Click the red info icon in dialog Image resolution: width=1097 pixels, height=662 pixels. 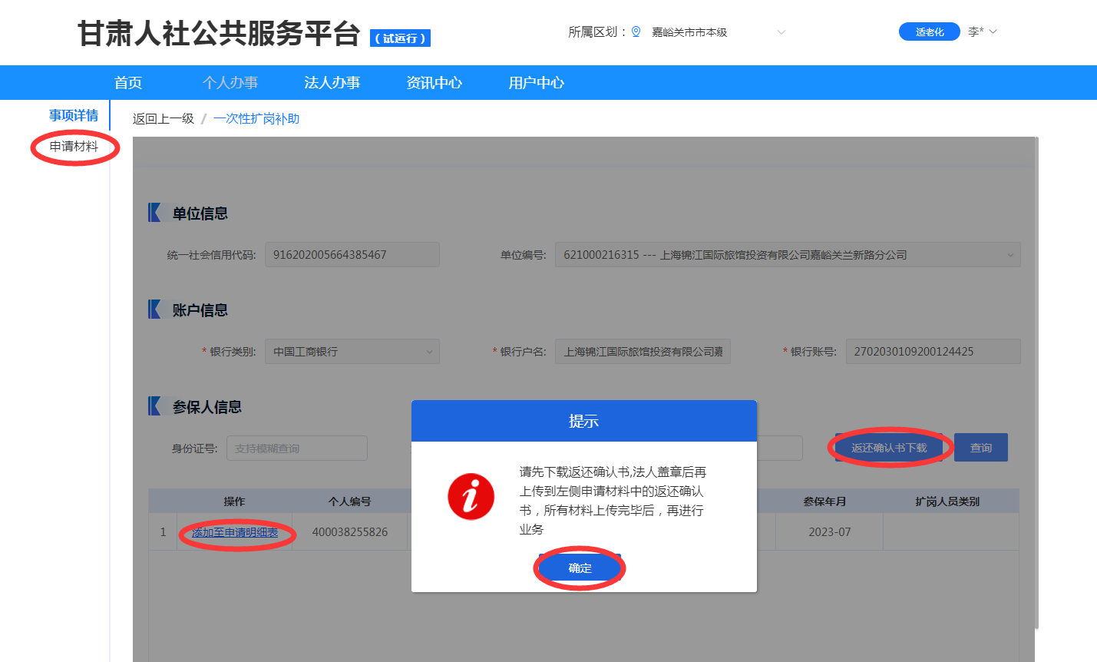[x=471, y=496]
